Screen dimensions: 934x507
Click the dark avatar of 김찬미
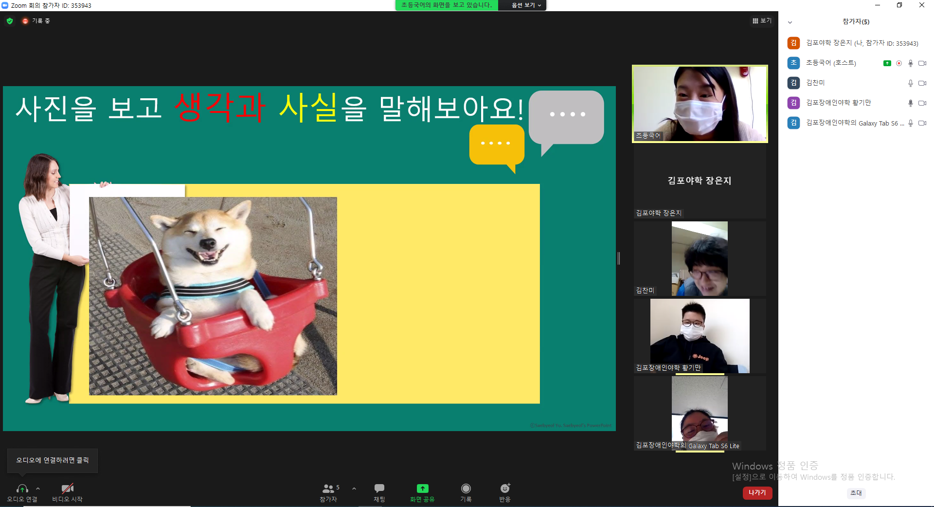[793, 83]
